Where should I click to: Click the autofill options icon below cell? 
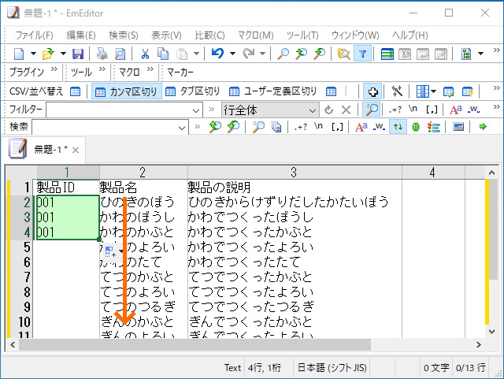110,251
